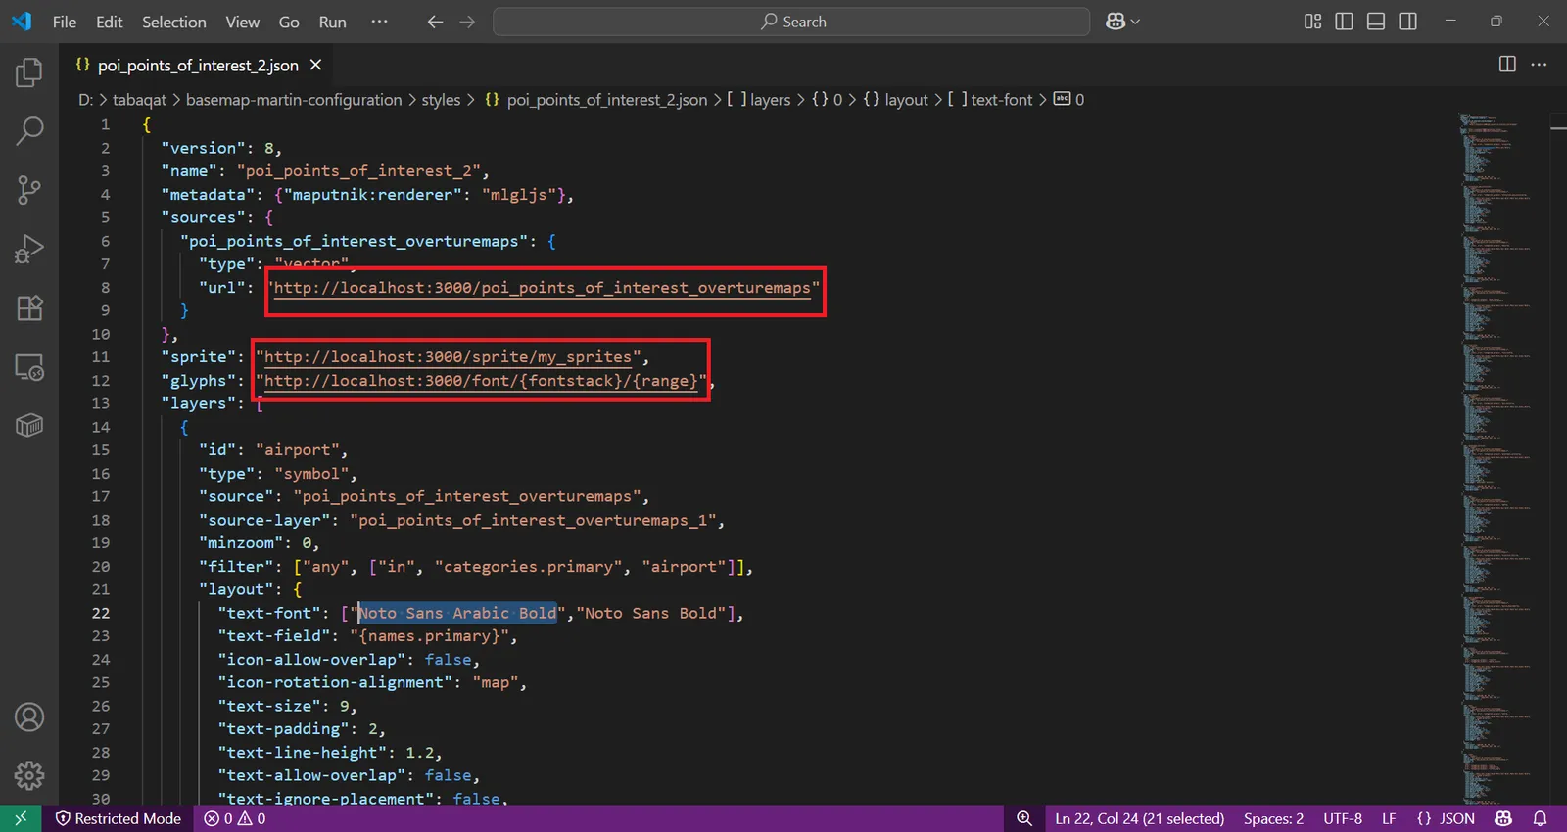
Task: Open the Go menu
Action: [x=289, y=22]
